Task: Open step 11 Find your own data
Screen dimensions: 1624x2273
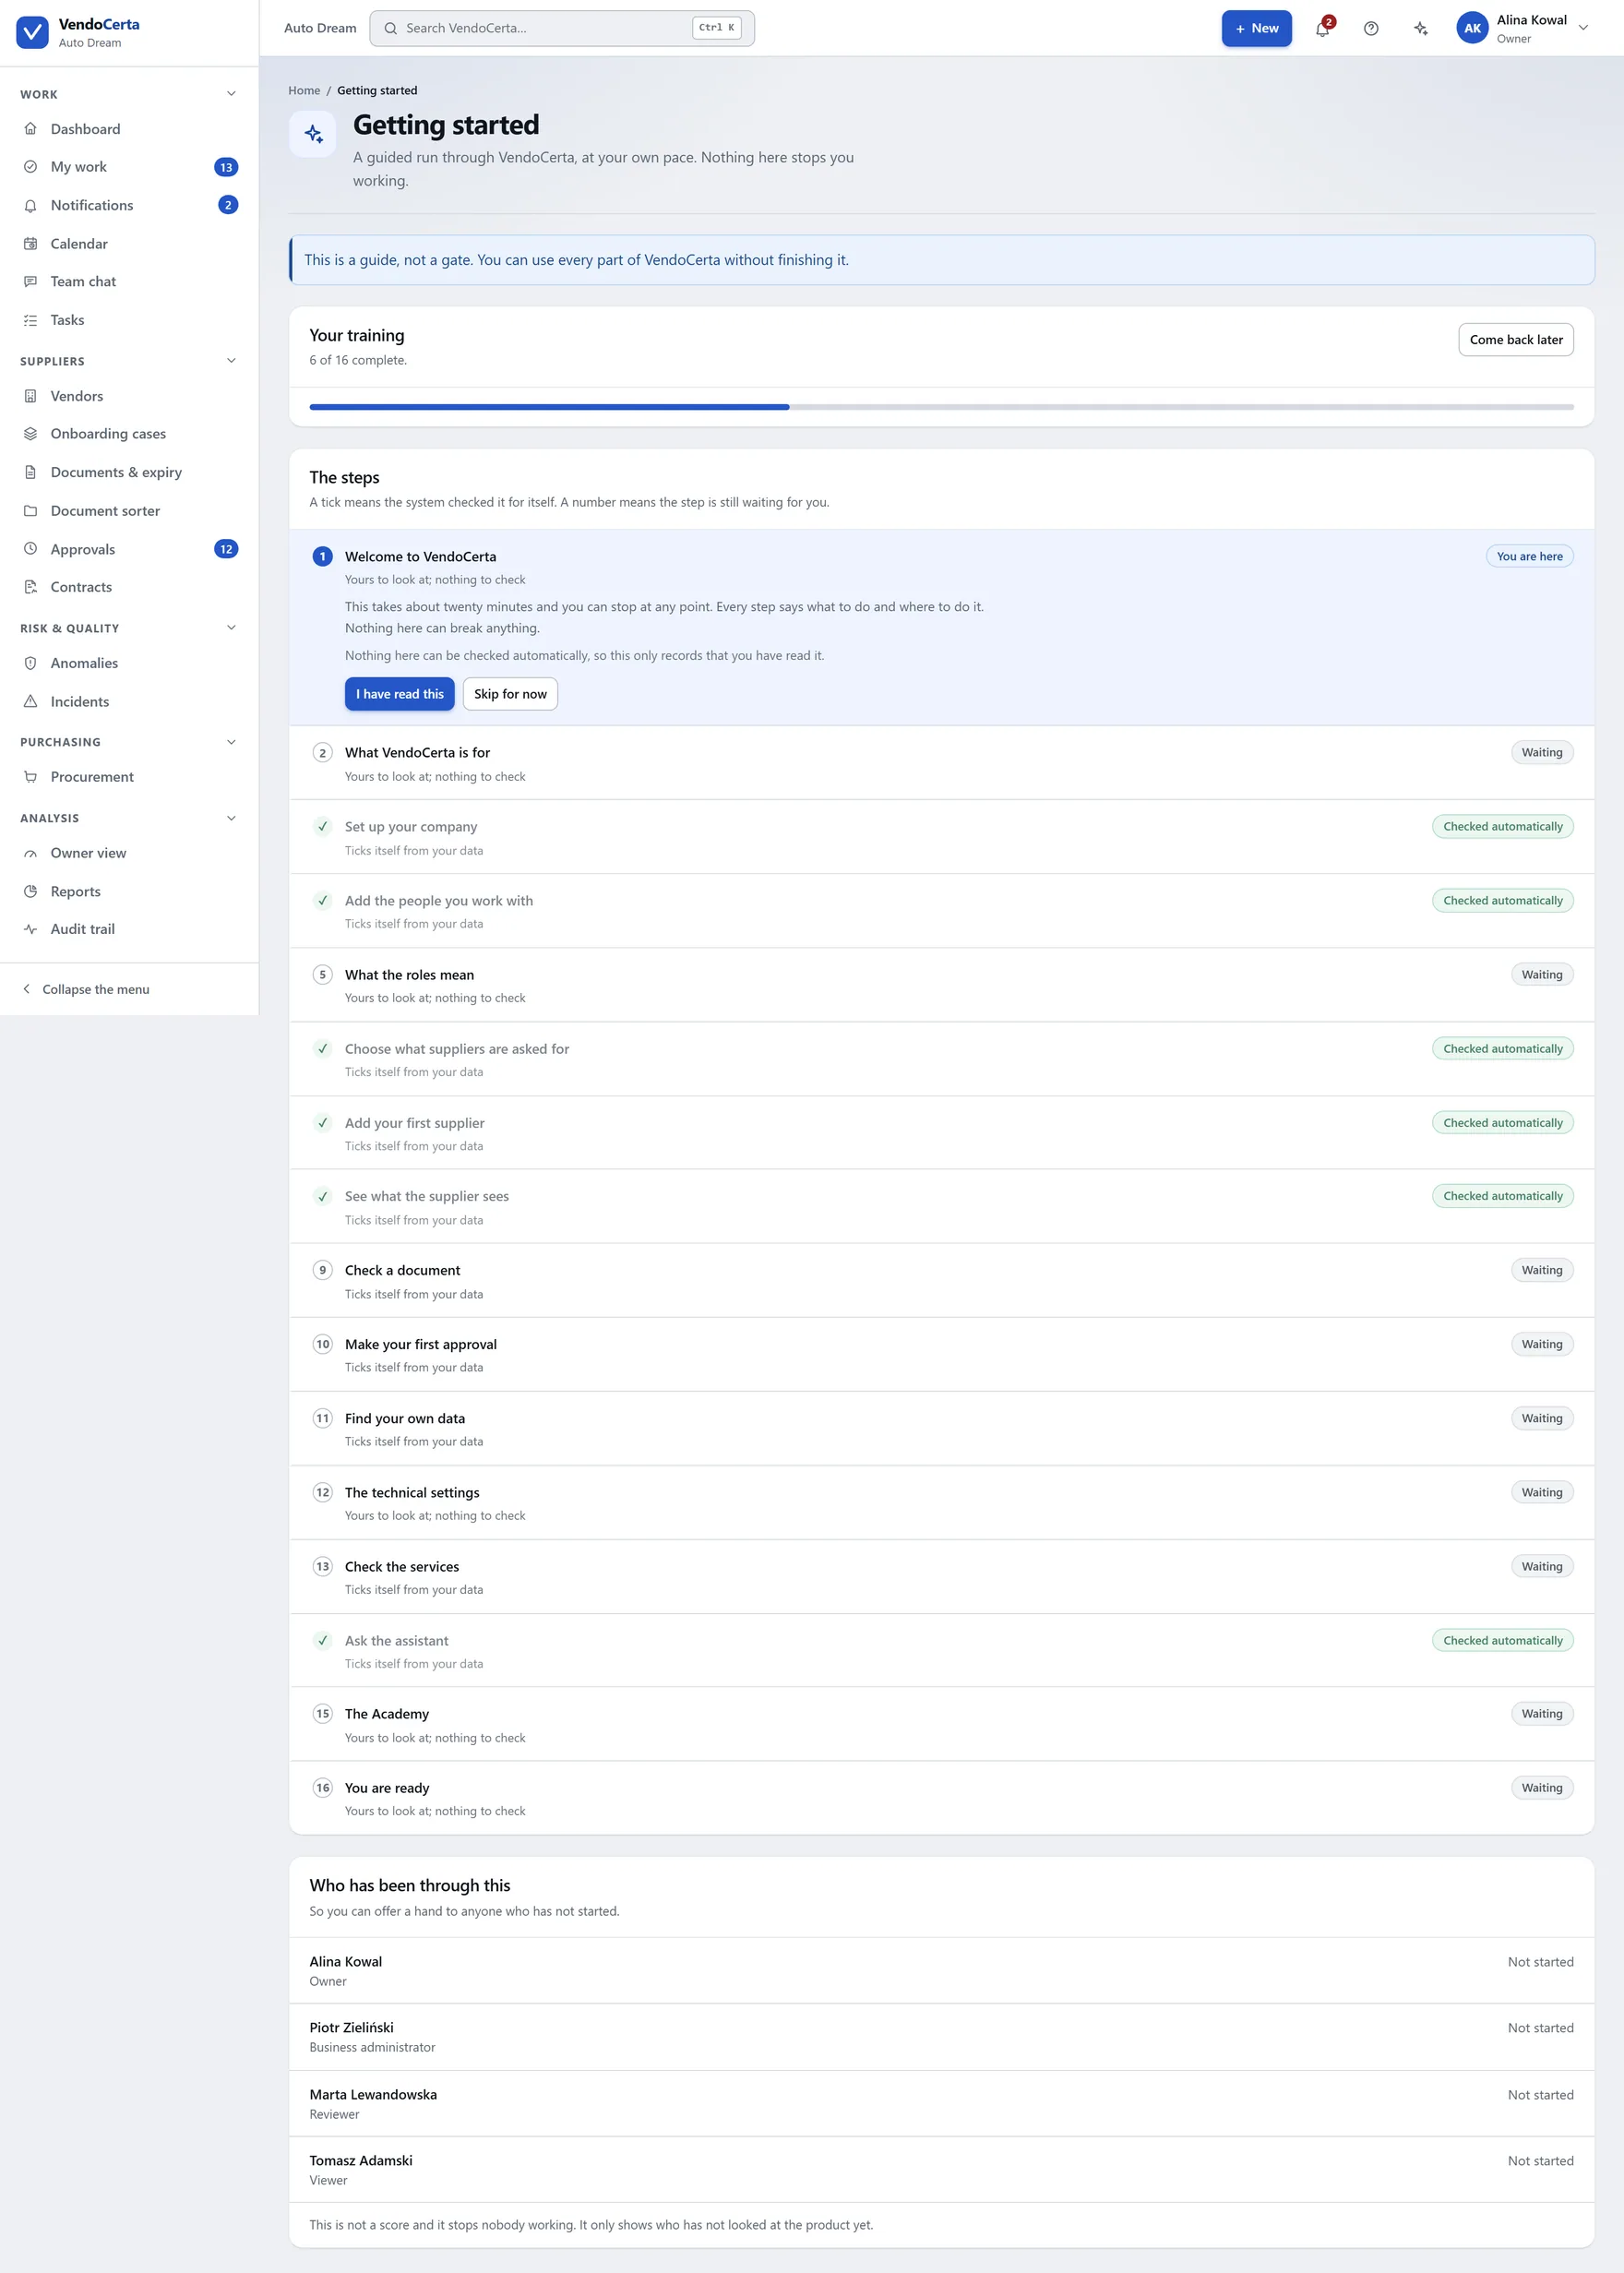Action: click(x=941, y=1429)
